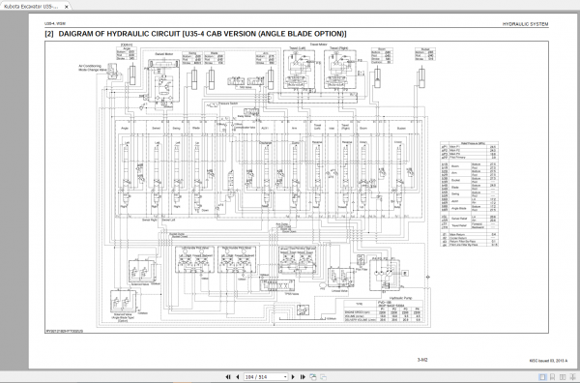The height and width of the screenshot is (383, 580).
Task: Click the greyed go forward view icon
Action: pos(323,376)
